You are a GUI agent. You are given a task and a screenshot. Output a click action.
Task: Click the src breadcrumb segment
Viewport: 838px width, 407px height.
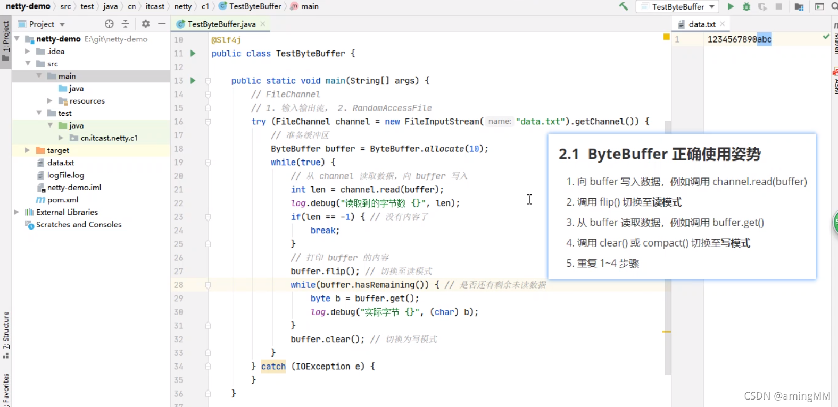click(65, 6)
